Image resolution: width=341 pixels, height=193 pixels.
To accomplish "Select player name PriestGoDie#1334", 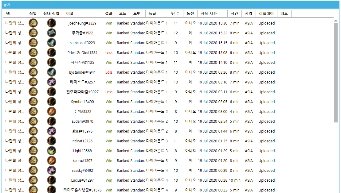I will [x=82, y=53].
